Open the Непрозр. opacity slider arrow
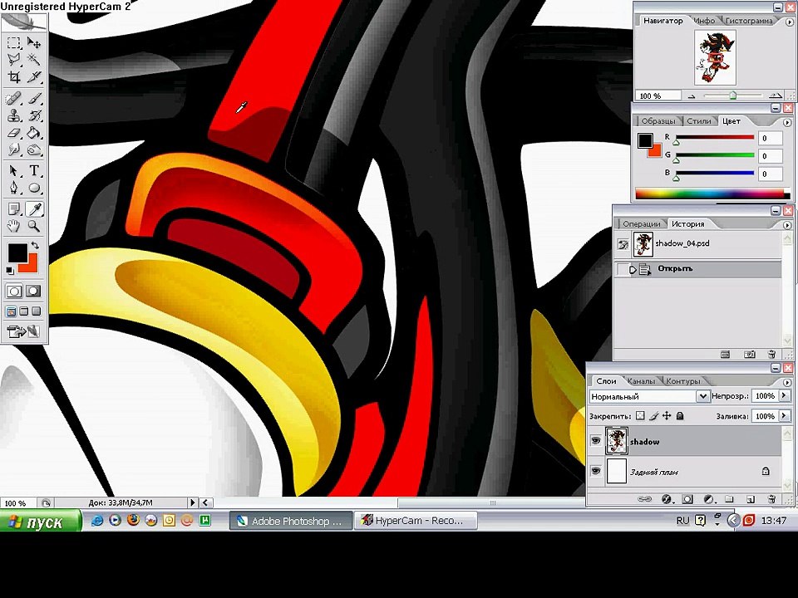 (784, 395)
